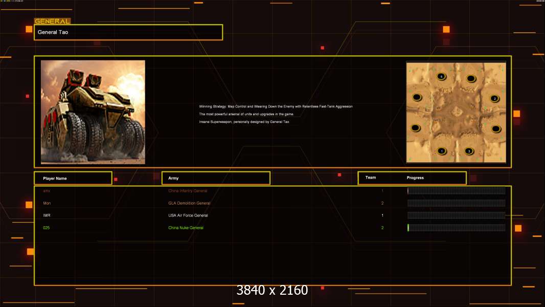Click team number for player 025
Screen dimensions: 545x307
[x=382, y=228]
